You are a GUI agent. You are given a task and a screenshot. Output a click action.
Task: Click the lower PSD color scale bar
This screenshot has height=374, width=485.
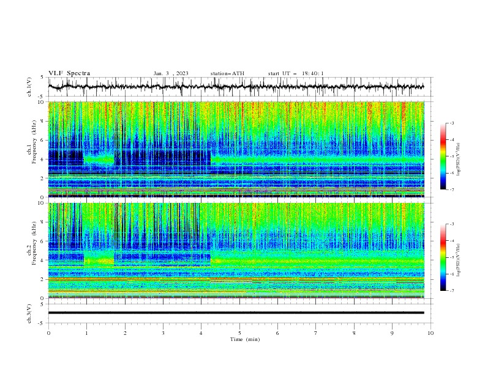[443, 257]
